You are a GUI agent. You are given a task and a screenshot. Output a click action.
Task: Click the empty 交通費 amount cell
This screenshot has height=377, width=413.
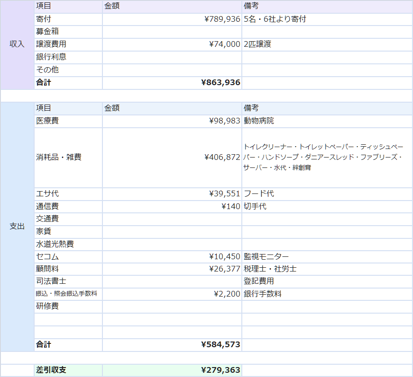[x=172, y=219]
